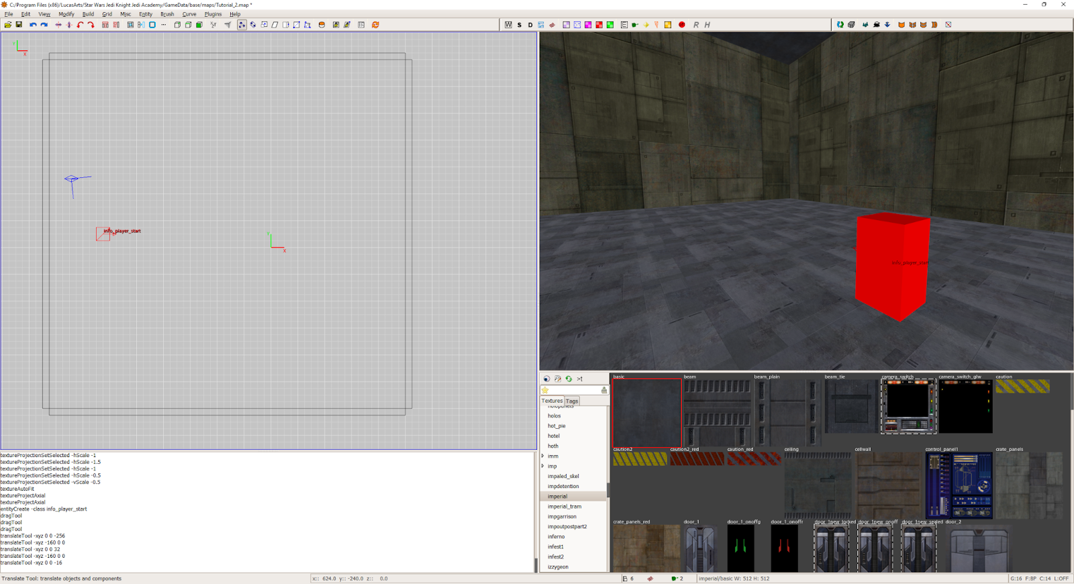Click the >t button in texture browser
The width and height of the screenshot is (1074, 584).
(580, 379)
